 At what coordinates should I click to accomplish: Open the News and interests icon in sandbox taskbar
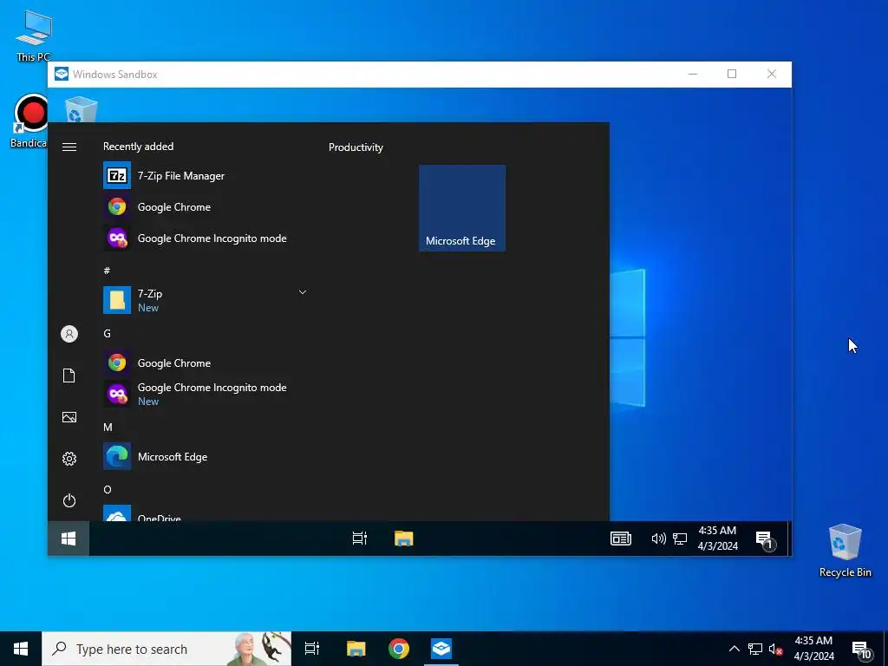(x=621, y=539)
